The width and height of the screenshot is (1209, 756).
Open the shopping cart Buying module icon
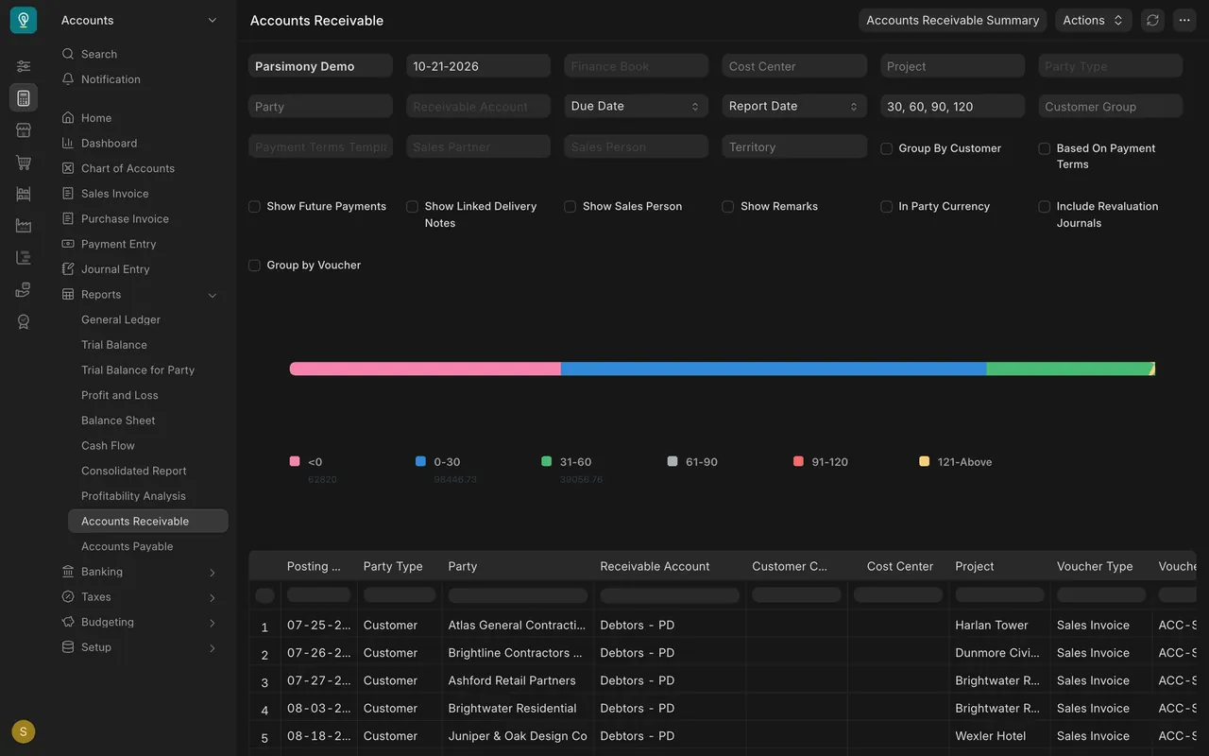24,163
